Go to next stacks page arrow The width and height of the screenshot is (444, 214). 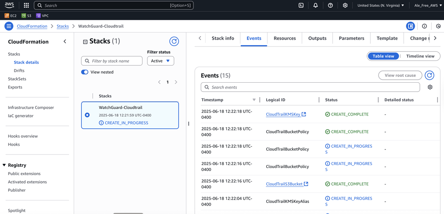tap(176, 82)
